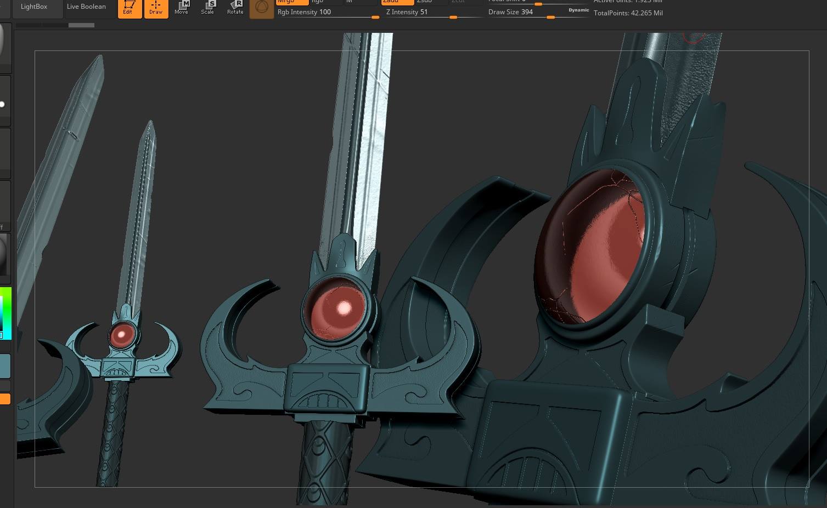Enable the Zsub mode button
Viewport: 827px width, 508px height.
pyautogui.click(x=431, y=2)
